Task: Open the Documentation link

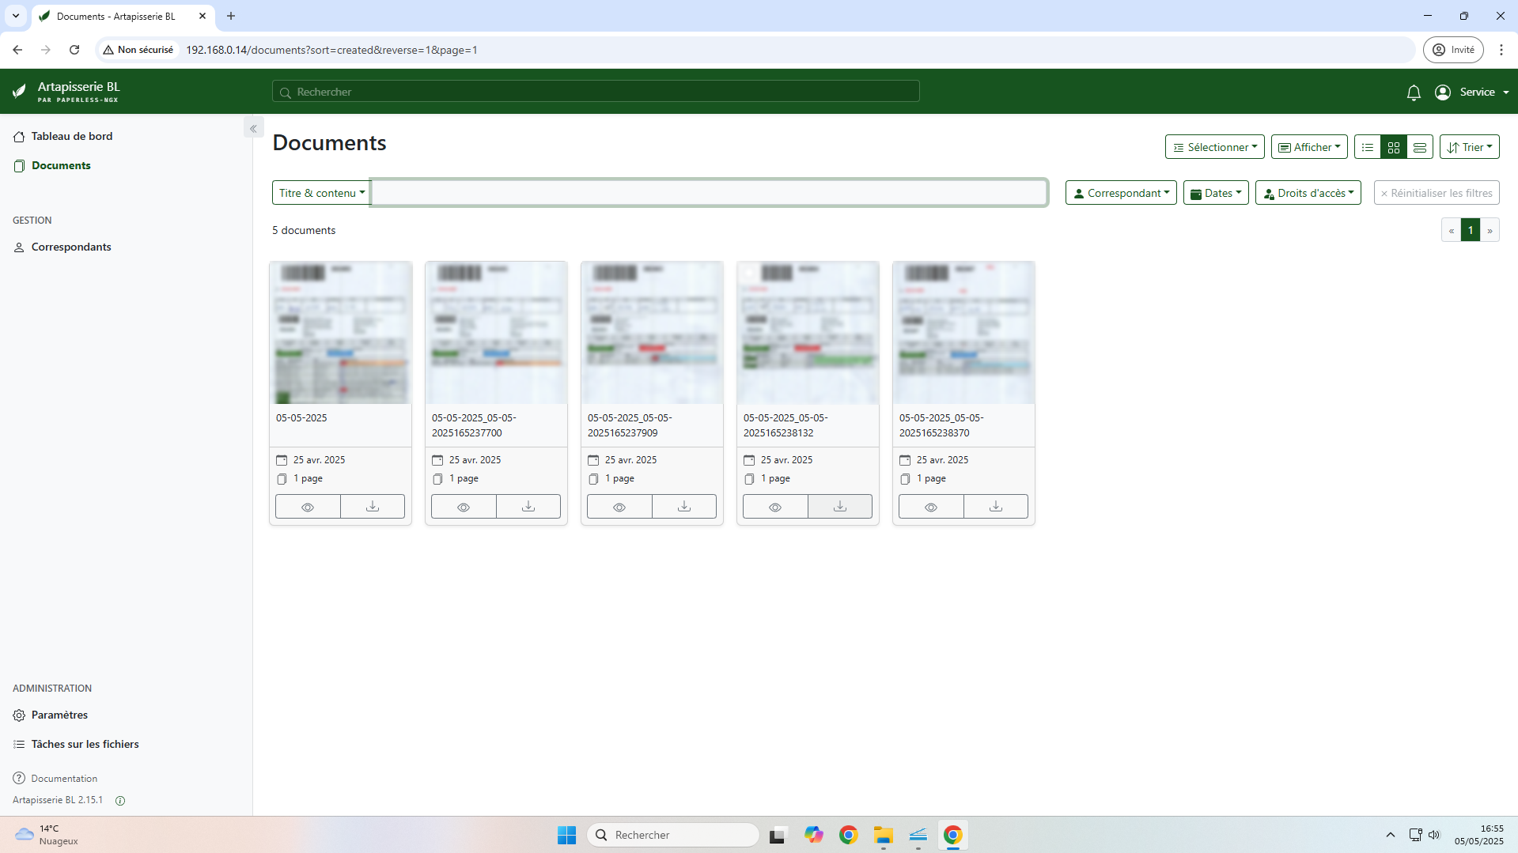Action: 64,779
